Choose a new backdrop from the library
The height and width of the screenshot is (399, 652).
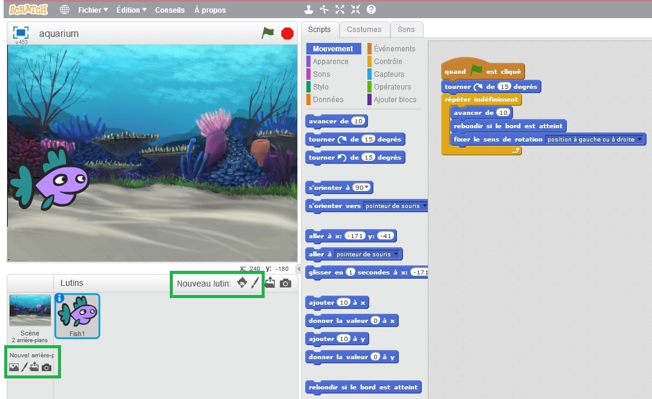pos(14,366)
